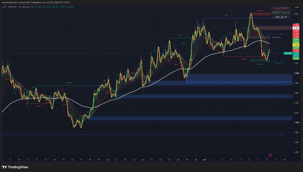This screenshot has height=172, width=303.
Task: Click the Premium zone label
Action: pyautogui.click(x=261, y=11)
